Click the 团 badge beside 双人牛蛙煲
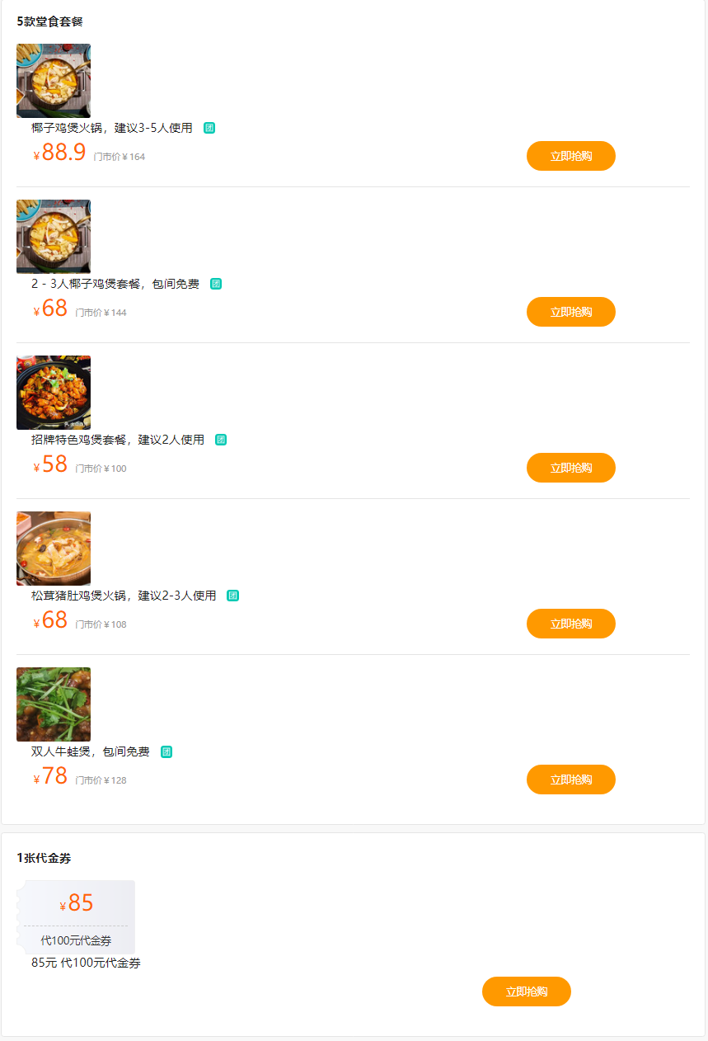Image resolution: width=708 pixels, height=1041 pixels. pos(166,751)
